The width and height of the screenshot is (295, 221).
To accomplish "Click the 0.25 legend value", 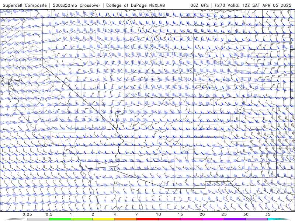I will (27, 214).
